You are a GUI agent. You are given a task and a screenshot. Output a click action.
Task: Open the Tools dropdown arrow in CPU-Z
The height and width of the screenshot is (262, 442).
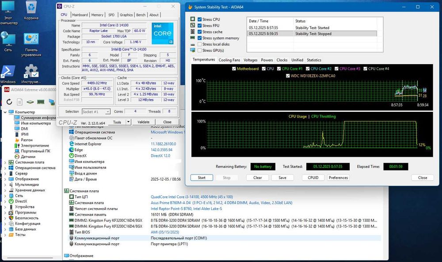tap(128, 122)
